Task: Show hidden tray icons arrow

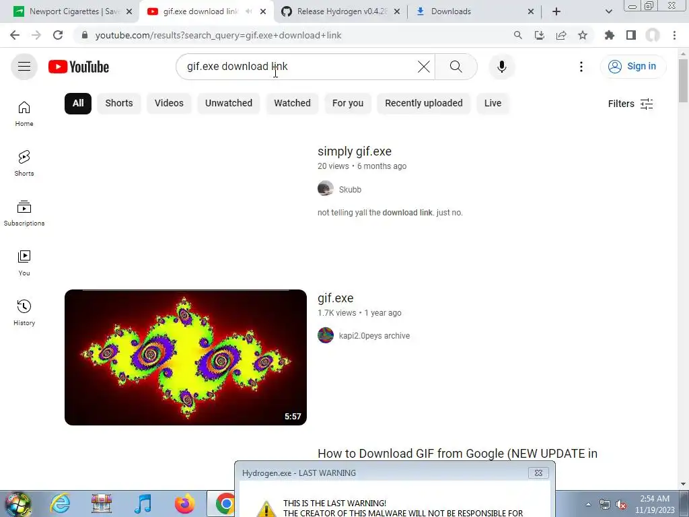Action: [x=588, y=504]
